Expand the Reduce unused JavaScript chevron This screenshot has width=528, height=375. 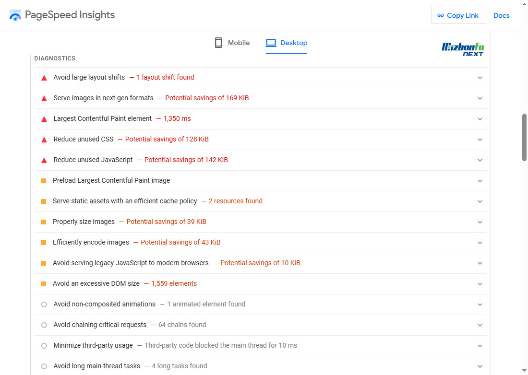point(480,161)
